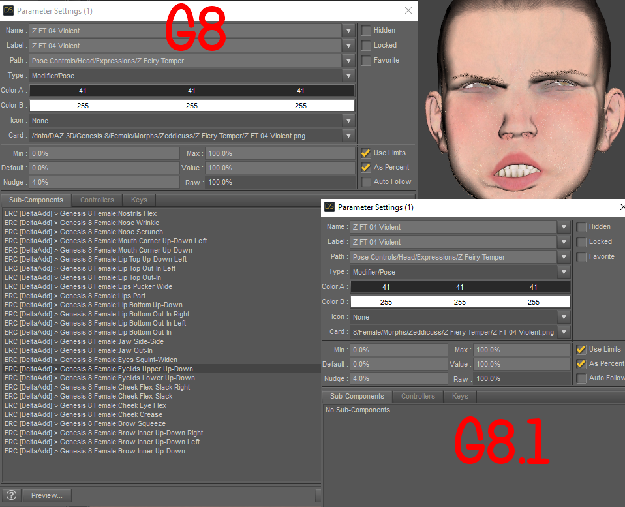Open Name dropdown arrow in G8 window
Viewport: 625px width, 507px height.
(x=348, y=31)
